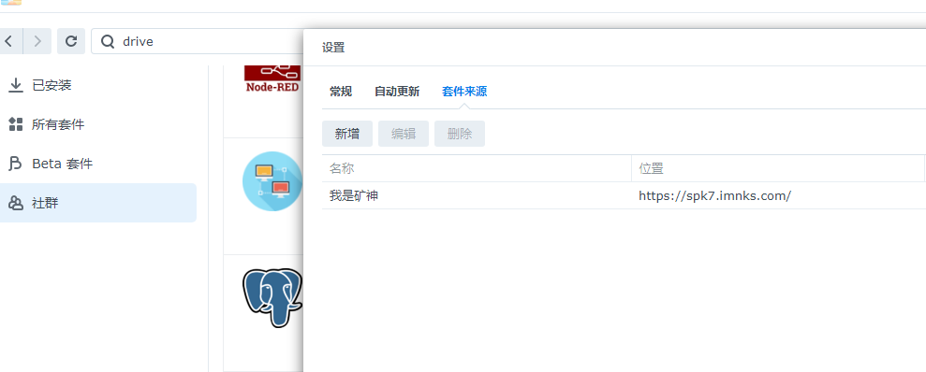Open the 所有套件 section
The height and width of the screenshot is (372, 926).
click(x=98, y=124)
